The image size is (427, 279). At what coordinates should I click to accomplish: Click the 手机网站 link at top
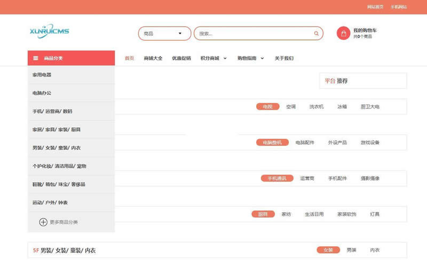[399, 7]
